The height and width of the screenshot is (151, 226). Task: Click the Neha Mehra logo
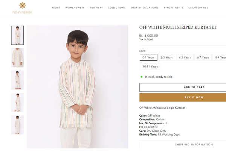tap(22, 8)
